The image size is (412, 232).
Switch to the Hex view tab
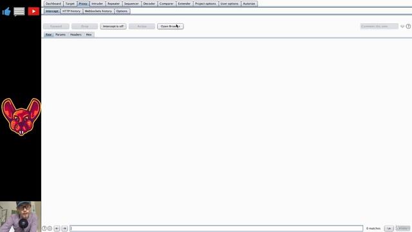(x=89, y=34)
